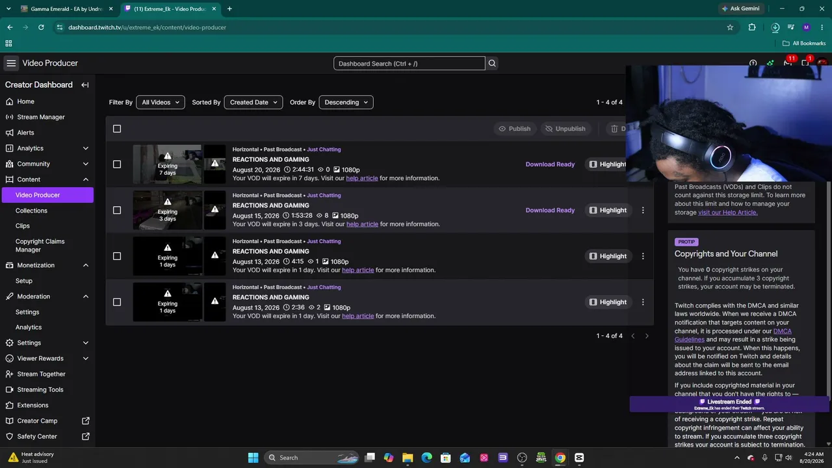Open the Chrome apps grid icon
Image resolution: width=832 pixels, height=468 pixels.
click(x=8, y=44)
